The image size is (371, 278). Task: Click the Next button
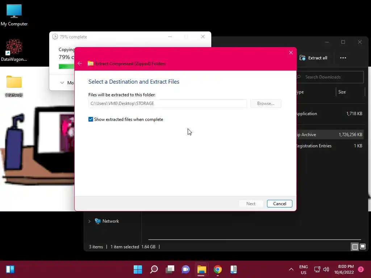tap(251, 204)
